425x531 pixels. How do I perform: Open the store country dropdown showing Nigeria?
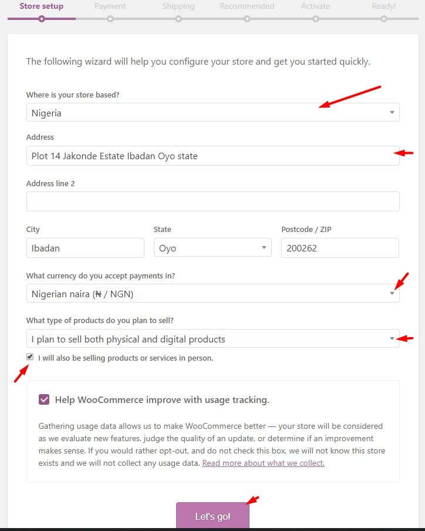point(212,113)
